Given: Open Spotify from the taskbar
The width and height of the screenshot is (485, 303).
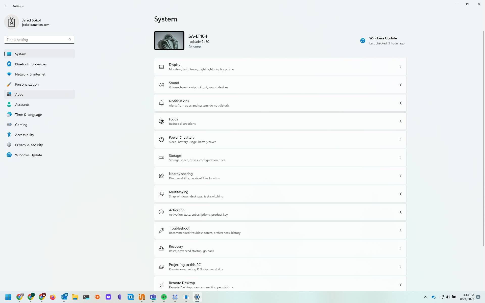Looking at the screenshot, I should (x=164, y=297).
